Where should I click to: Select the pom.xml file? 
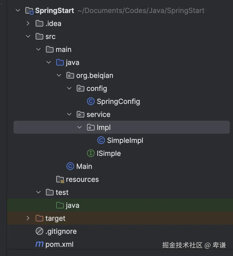[59, 244]
